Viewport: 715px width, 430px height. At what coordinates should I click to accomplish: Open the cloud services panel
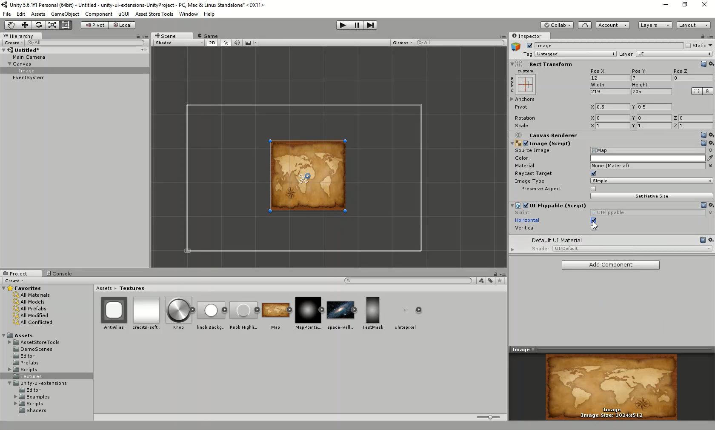[x=585, y=25]
